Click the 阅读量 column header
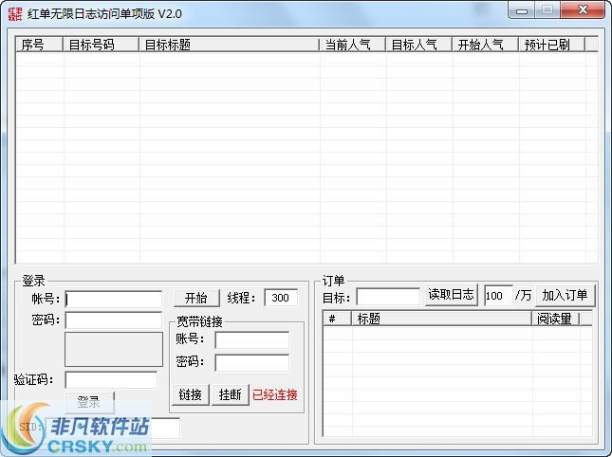 tap(556, 319)
